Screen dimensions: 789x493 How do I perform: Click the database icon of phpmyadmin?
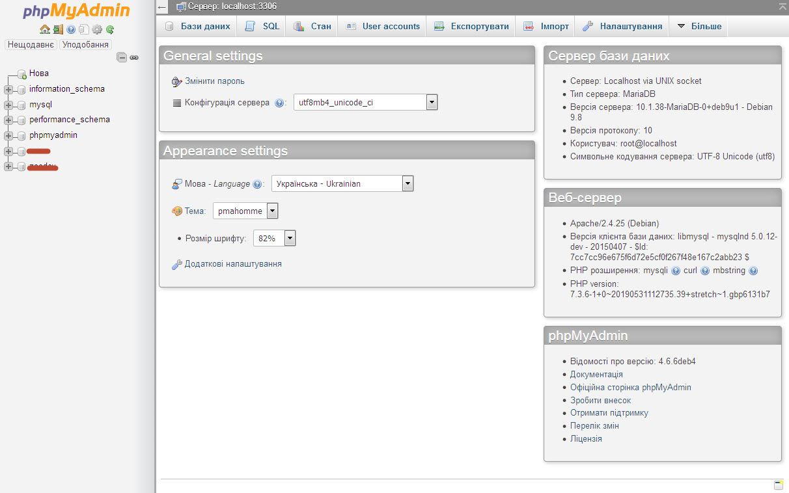pos(21,135)
